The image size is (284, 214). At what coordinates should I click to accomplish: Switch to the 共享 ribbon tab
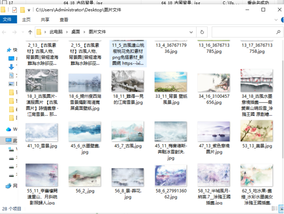[x=45, y=19]
